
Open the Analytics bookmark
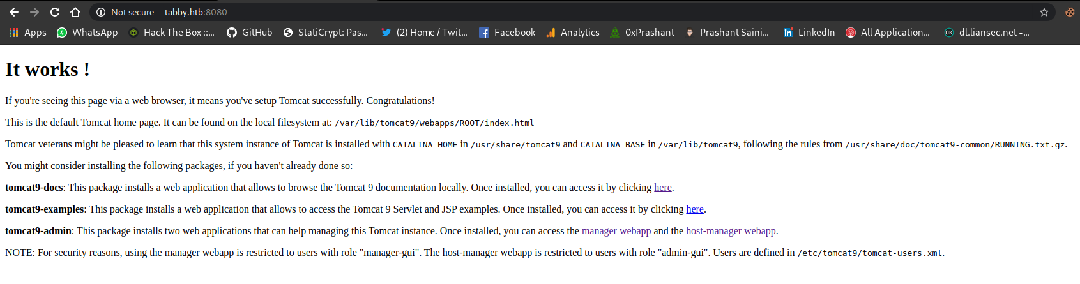573,33
